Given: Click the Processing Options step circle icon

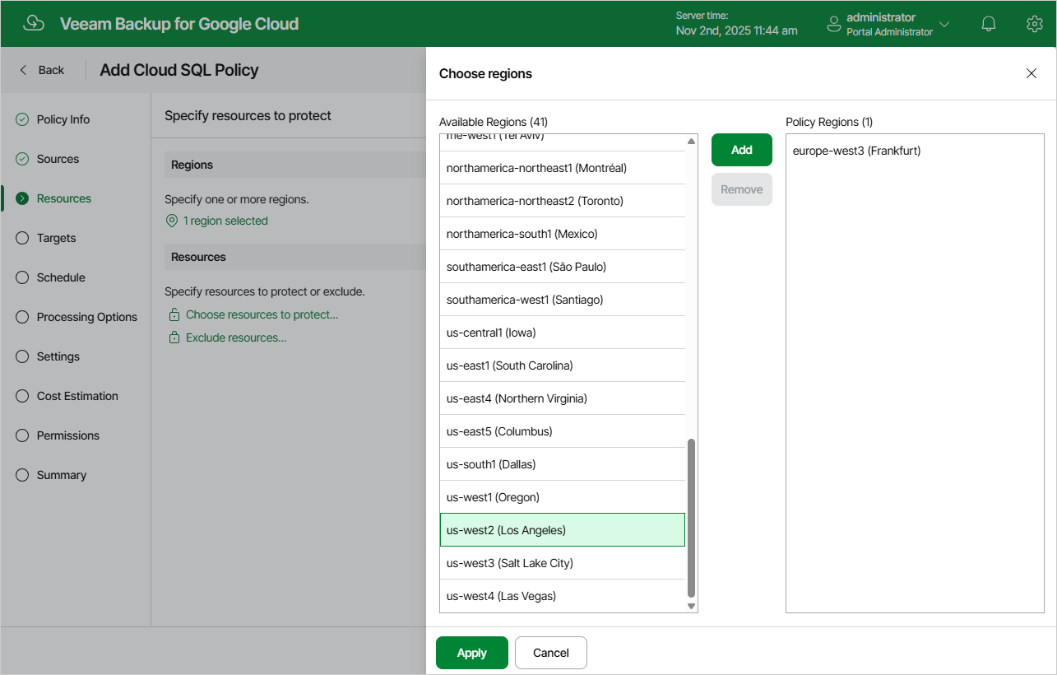Looking at the screenshot, I should [22, 317].
